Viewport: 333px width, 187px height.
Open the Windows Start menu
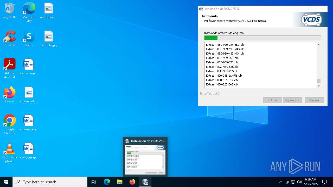coord(6,182)
